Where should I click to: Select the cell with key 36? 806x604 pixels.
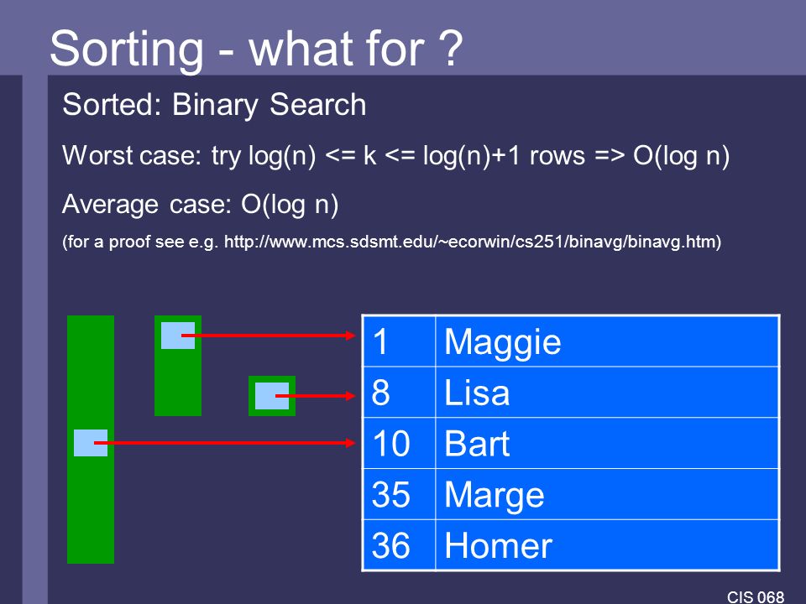point(400,545)
